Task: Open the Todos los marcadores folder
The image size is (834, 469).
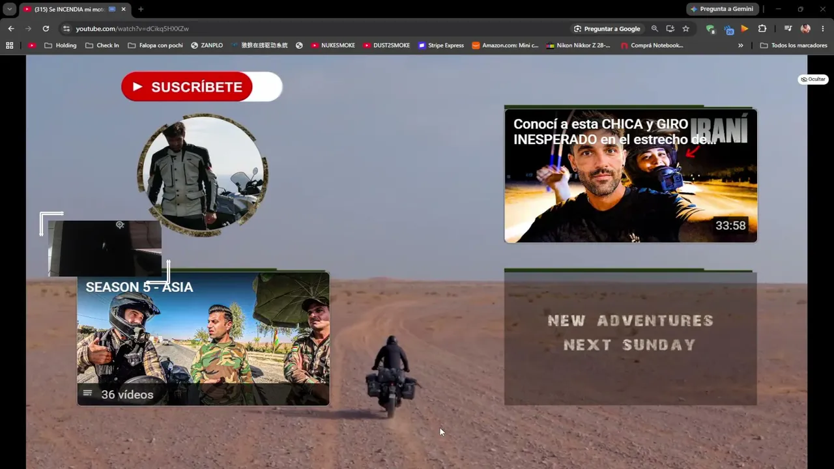Action: coord(794,46)
